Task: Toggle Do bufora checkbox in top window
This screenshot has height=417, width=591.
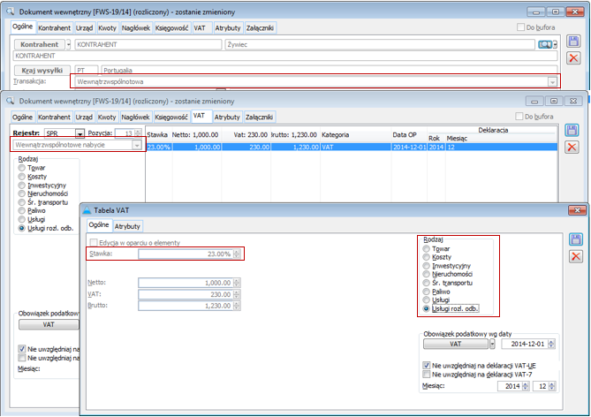Action: [x=520, y=27]
